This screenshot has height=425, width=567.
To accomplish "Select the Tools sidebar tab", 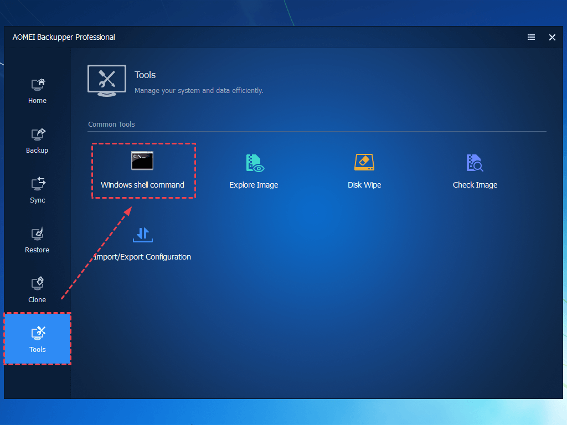I will (38, 339).
